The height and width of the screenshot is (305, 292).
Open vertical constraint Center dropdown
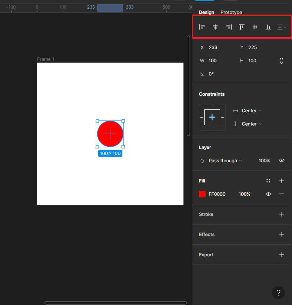(252, 124)
